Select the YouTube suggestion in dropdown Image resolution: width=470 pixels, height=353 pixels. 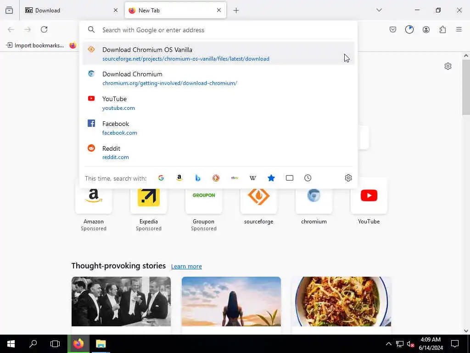[218, 103]
